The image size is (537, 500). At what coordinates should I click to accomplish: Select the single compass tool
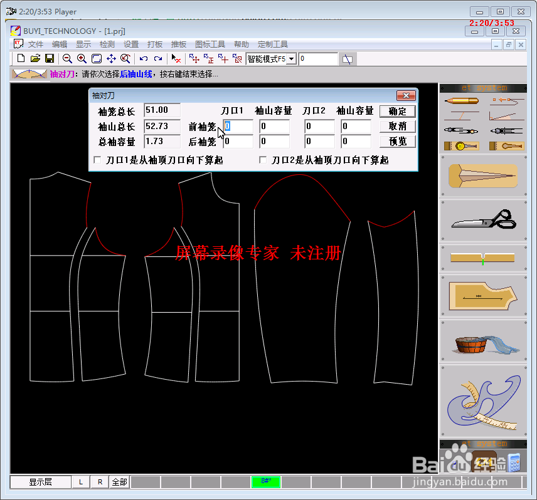(x=507, y=131)
